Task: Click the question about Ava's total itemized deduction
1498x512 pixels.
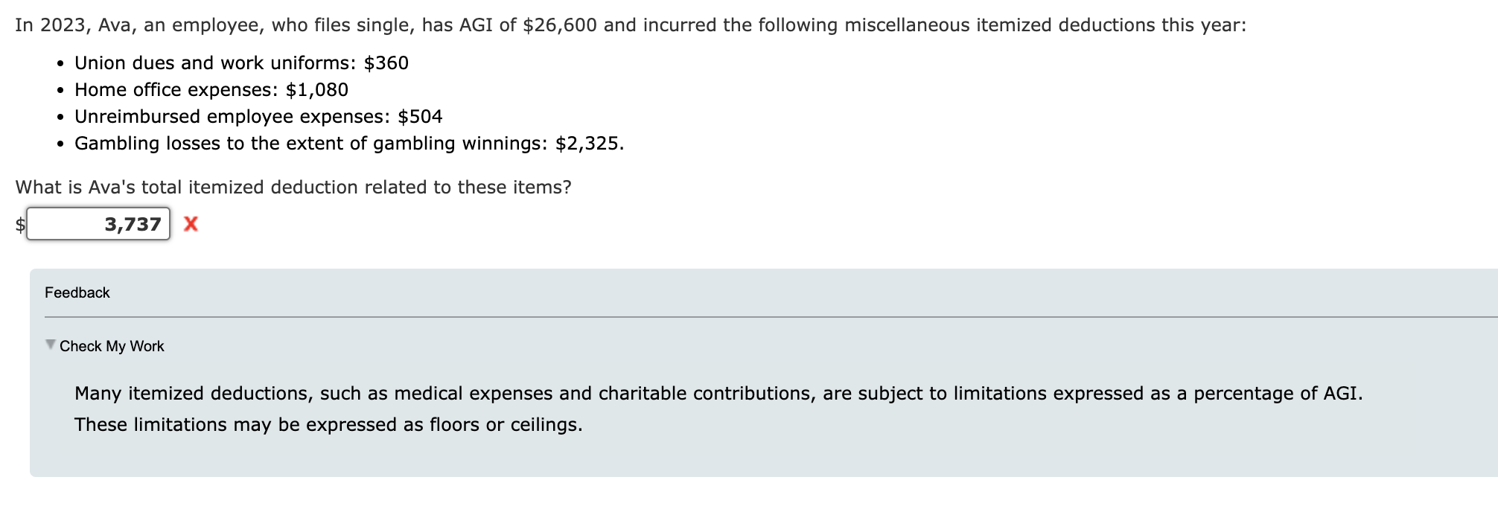Action: click(x=293, y=187)
